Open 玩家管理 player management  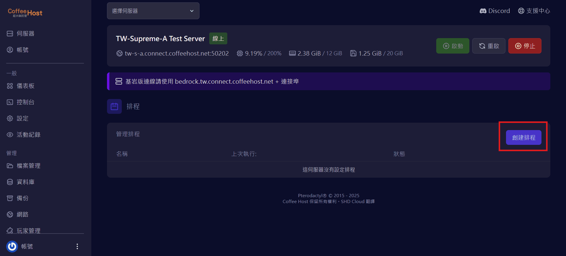click(x=24, y=231)
